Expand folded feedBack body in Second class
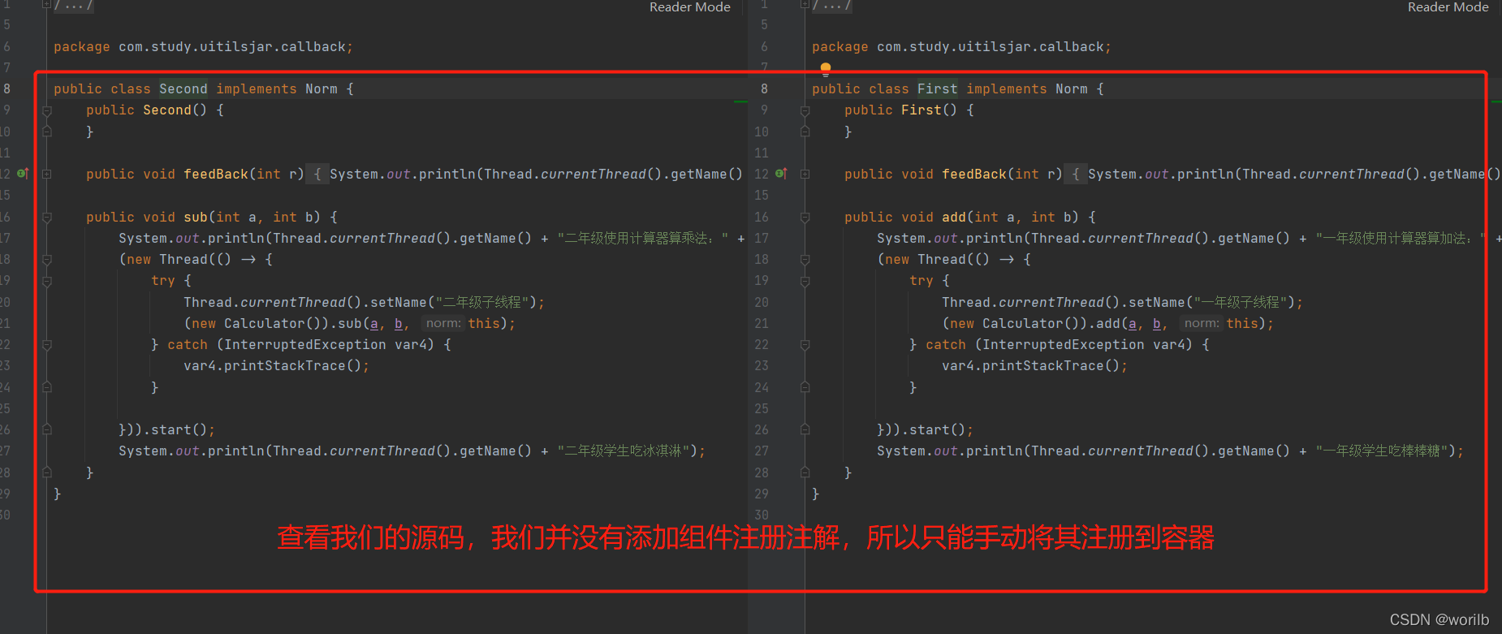Viewport: 1502px width, 634px height. coord(317,174)
